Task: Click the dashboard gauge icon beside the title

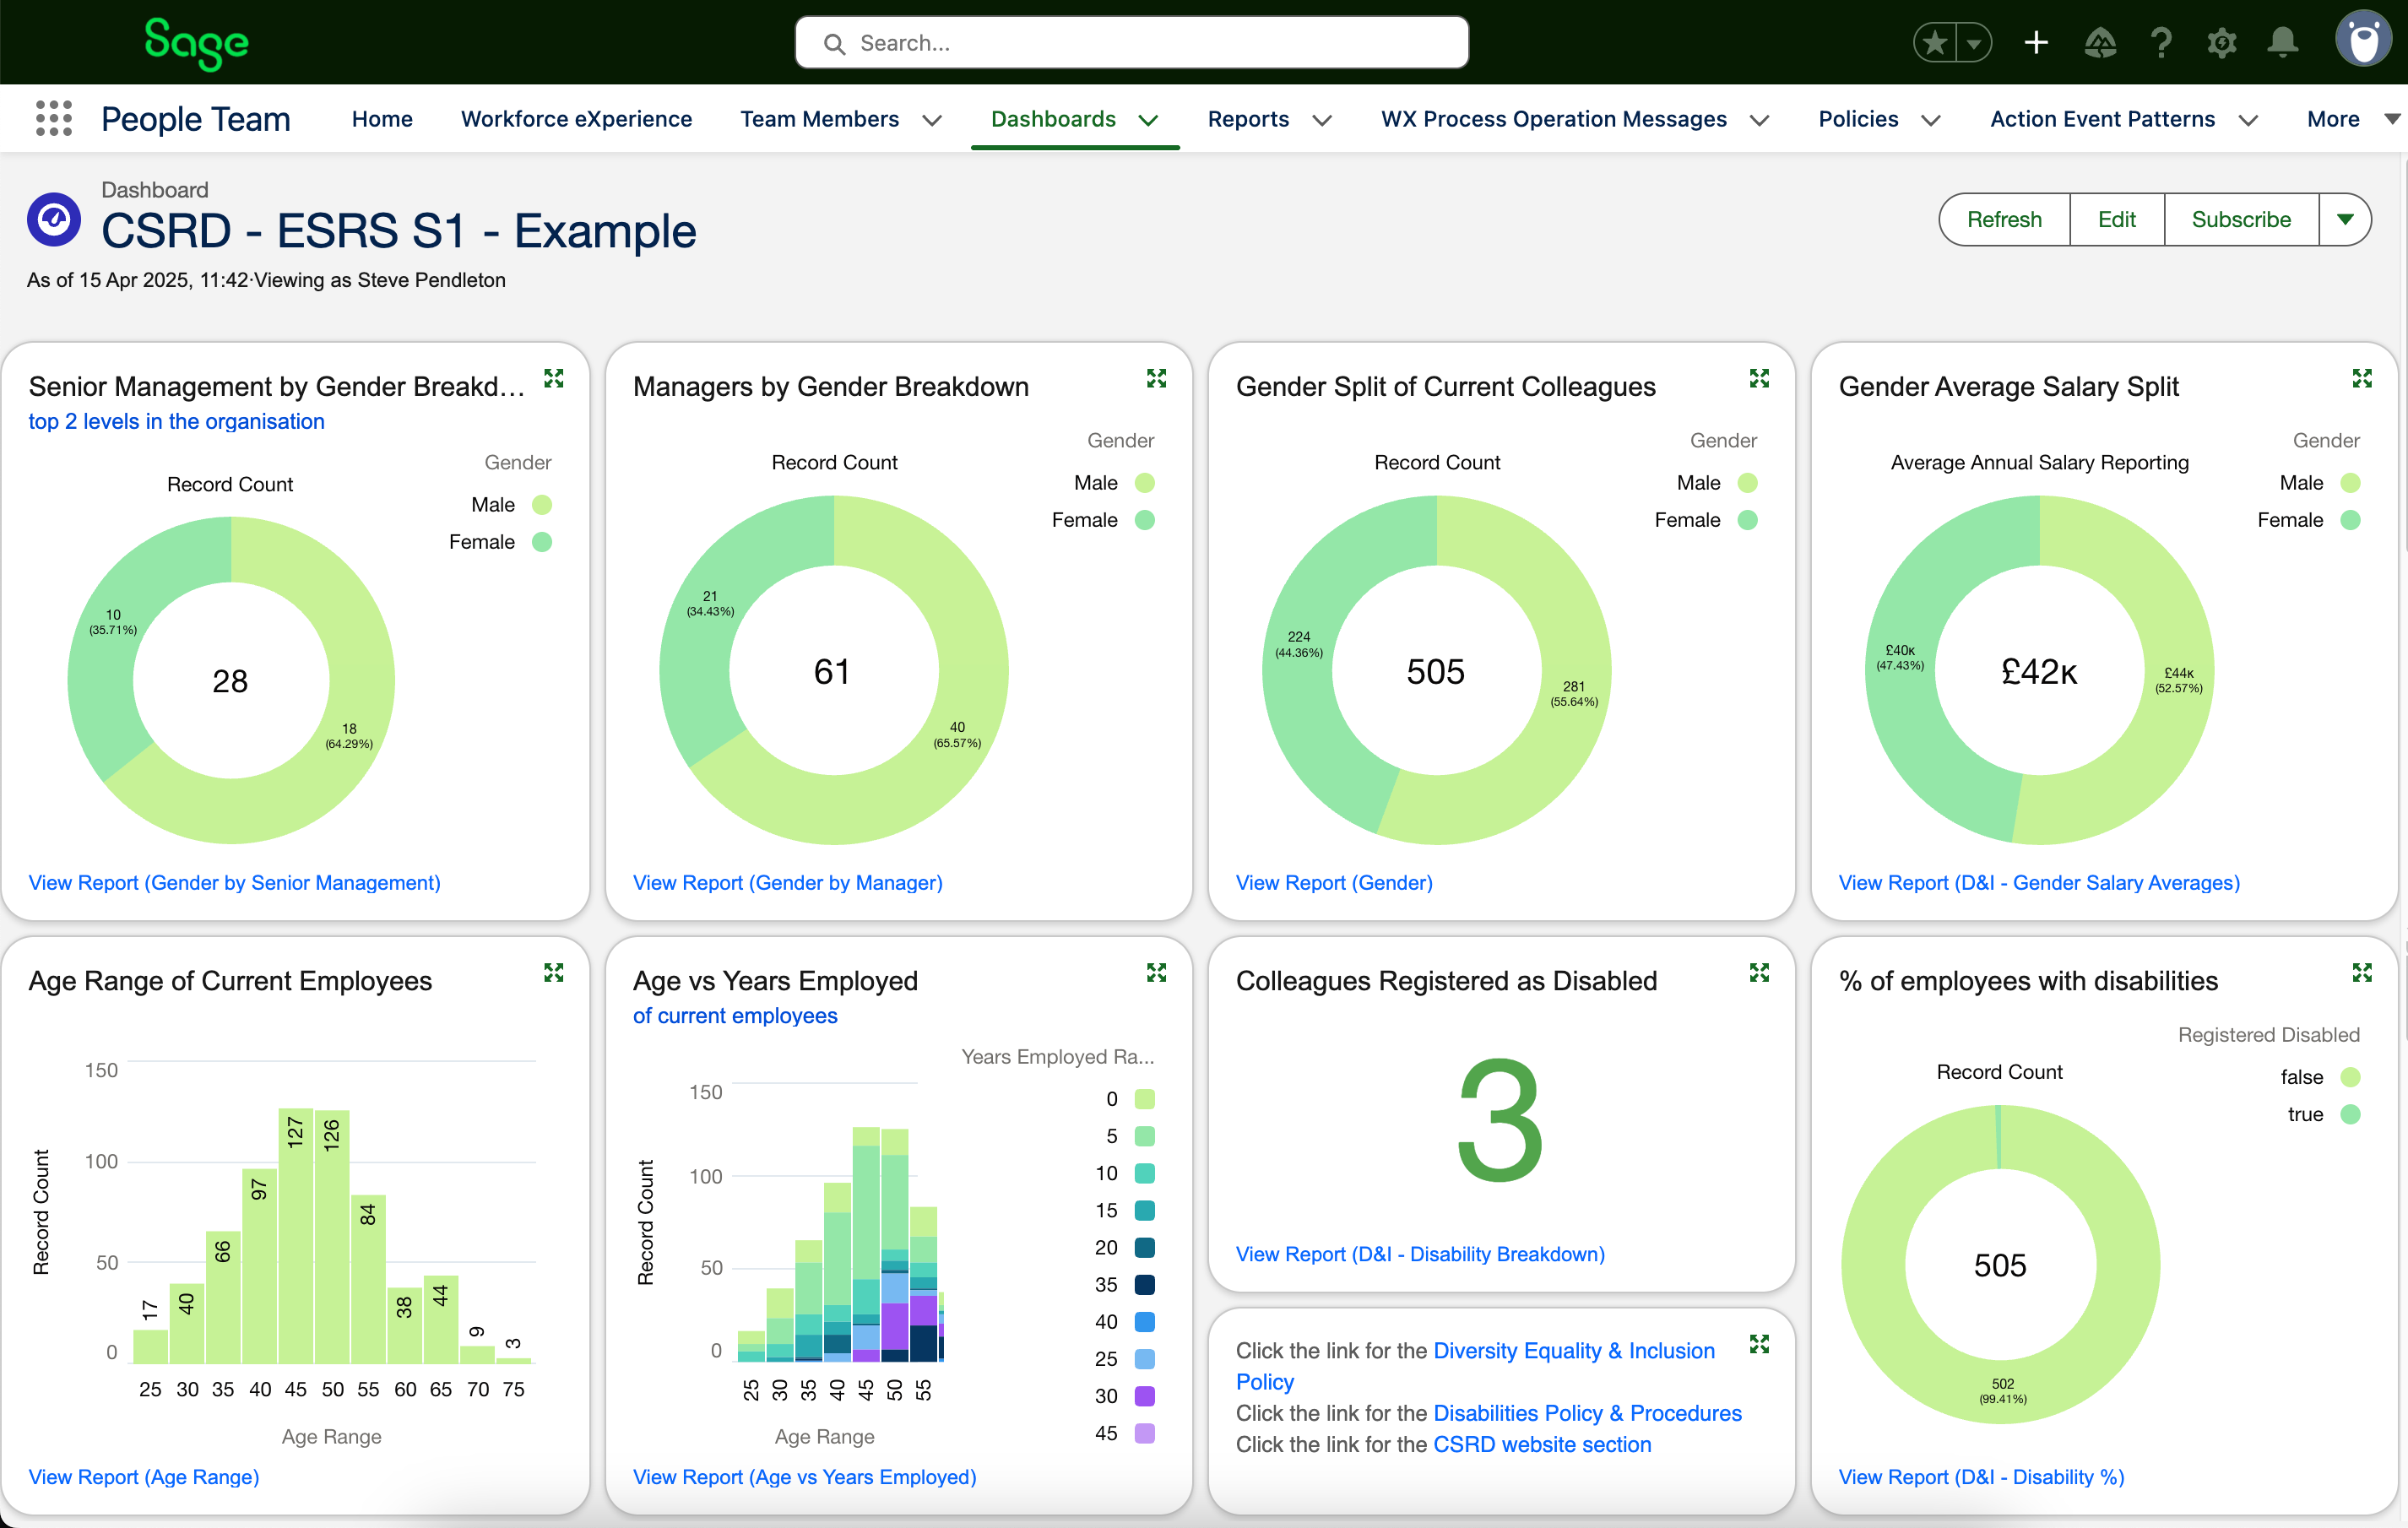Action: click(x=54, y=219)
